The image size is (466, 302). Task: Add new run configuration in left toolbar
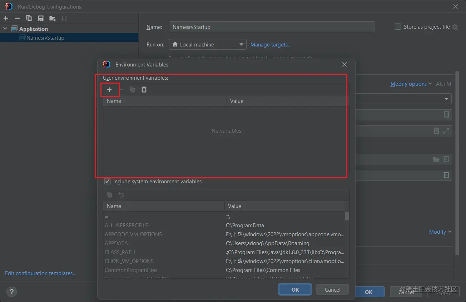pos(6,18)
